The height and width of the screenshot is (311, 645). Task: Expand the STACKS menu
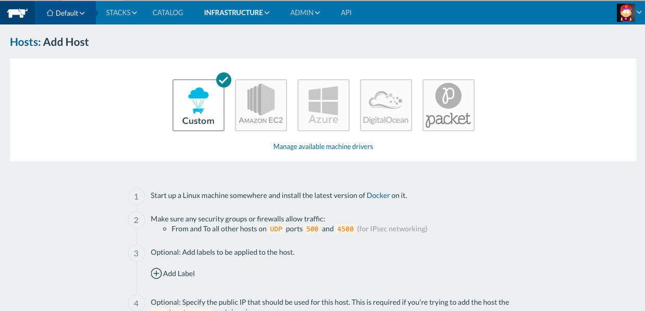coord(121,13)
